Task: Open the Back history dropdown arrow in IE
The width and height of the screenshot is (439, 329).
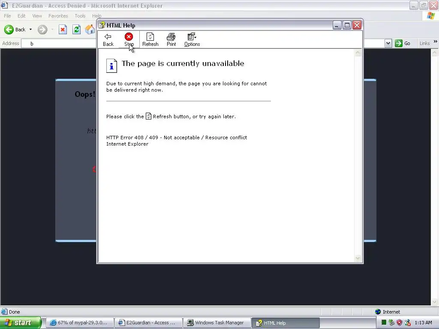Action: [30, 30]
